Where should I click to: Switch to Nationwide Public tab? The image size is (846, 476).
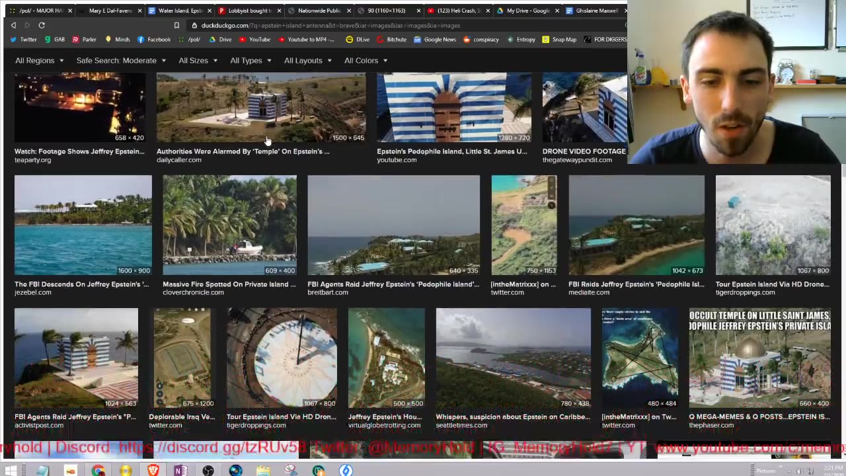319,11
